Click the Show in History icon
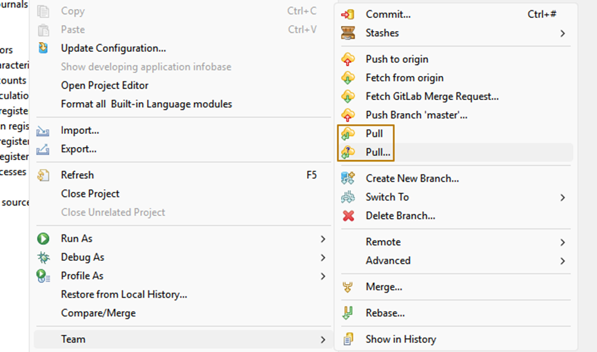 [349, 339]
